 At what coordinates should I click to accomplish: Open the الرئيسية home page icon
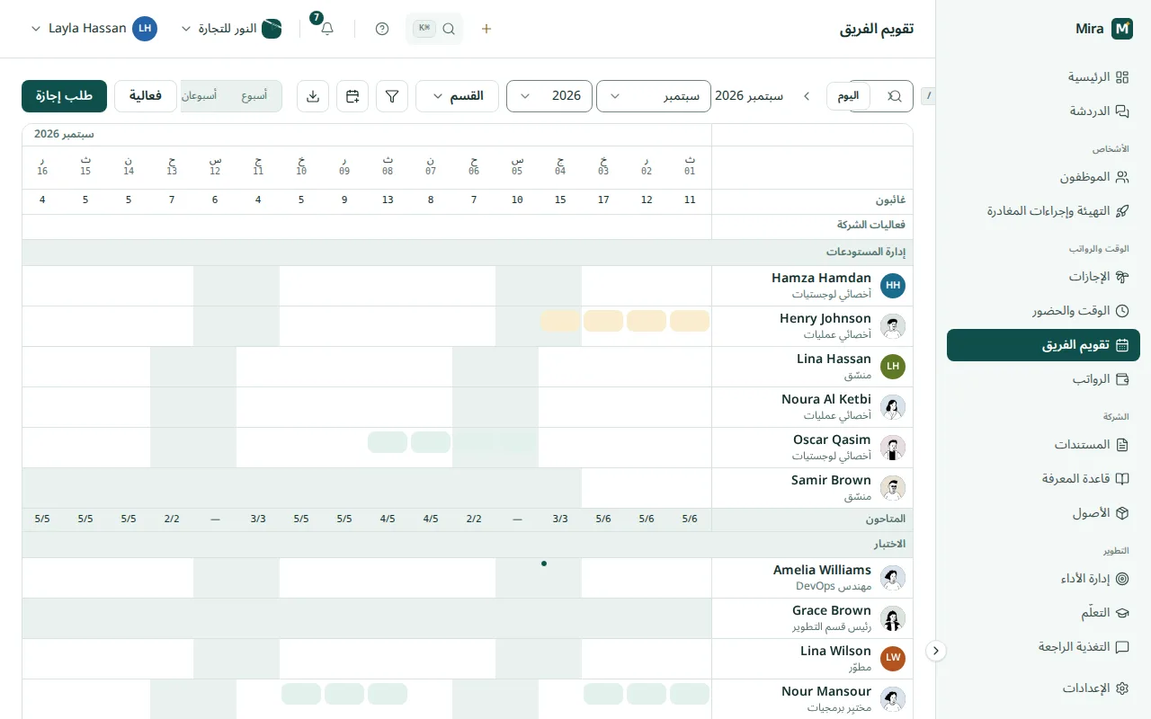click(1121, 77)
